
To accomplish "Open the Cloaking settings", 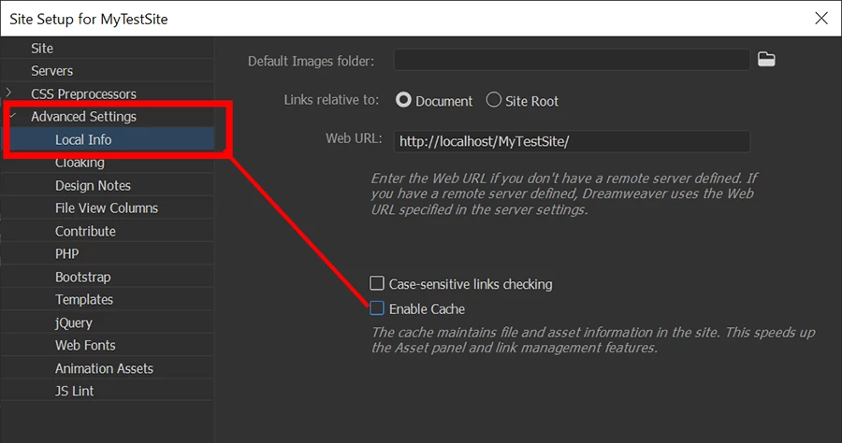I will 80,163.
